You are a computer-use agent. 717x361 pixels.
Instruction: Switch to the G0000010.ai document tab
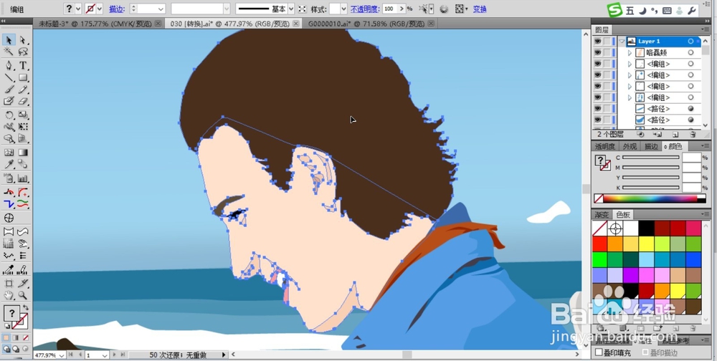368,24
